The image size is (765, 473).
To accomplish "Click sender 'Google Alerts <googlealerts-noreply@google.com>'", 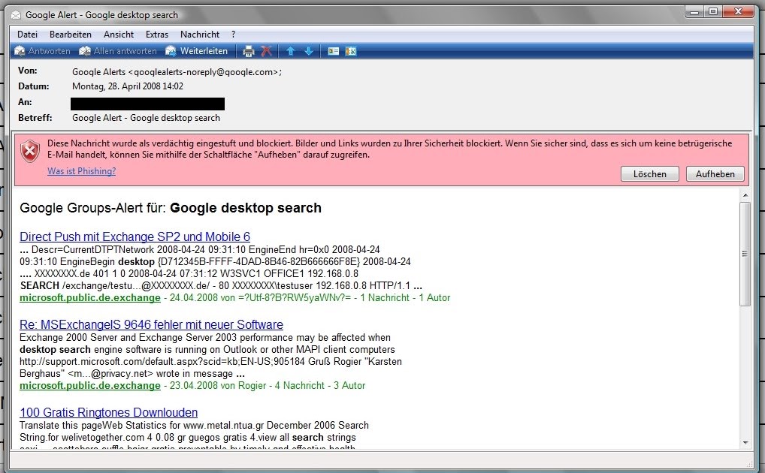I will click(x=177, y=72).
